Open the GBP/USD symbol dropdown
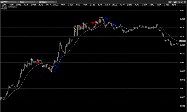This screenshot has width=187, height=112. click(x=10, y=2)
